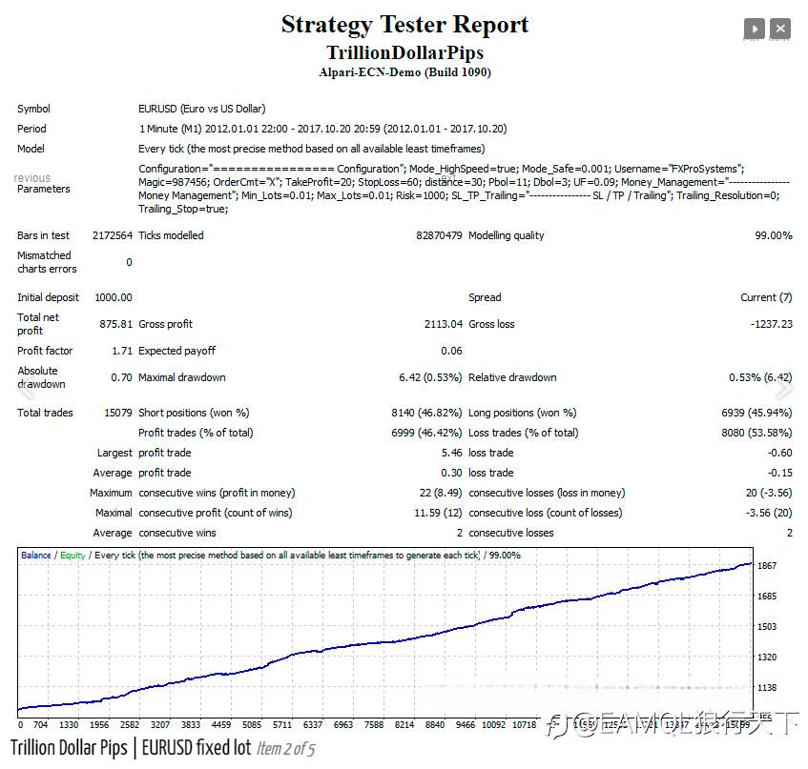Click largest loss trade value -0.60
This screenshot has width=808, height=769.
tap(779, 453)
